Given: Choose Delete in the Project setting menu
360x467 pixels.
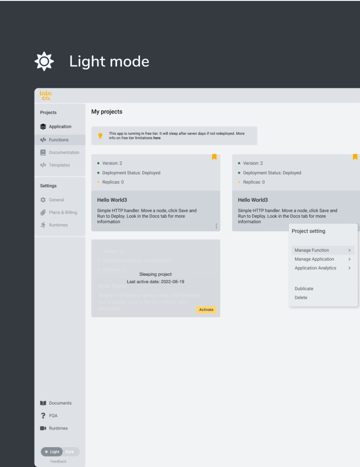Looking at the screenshot, I should tap(301, 298).
